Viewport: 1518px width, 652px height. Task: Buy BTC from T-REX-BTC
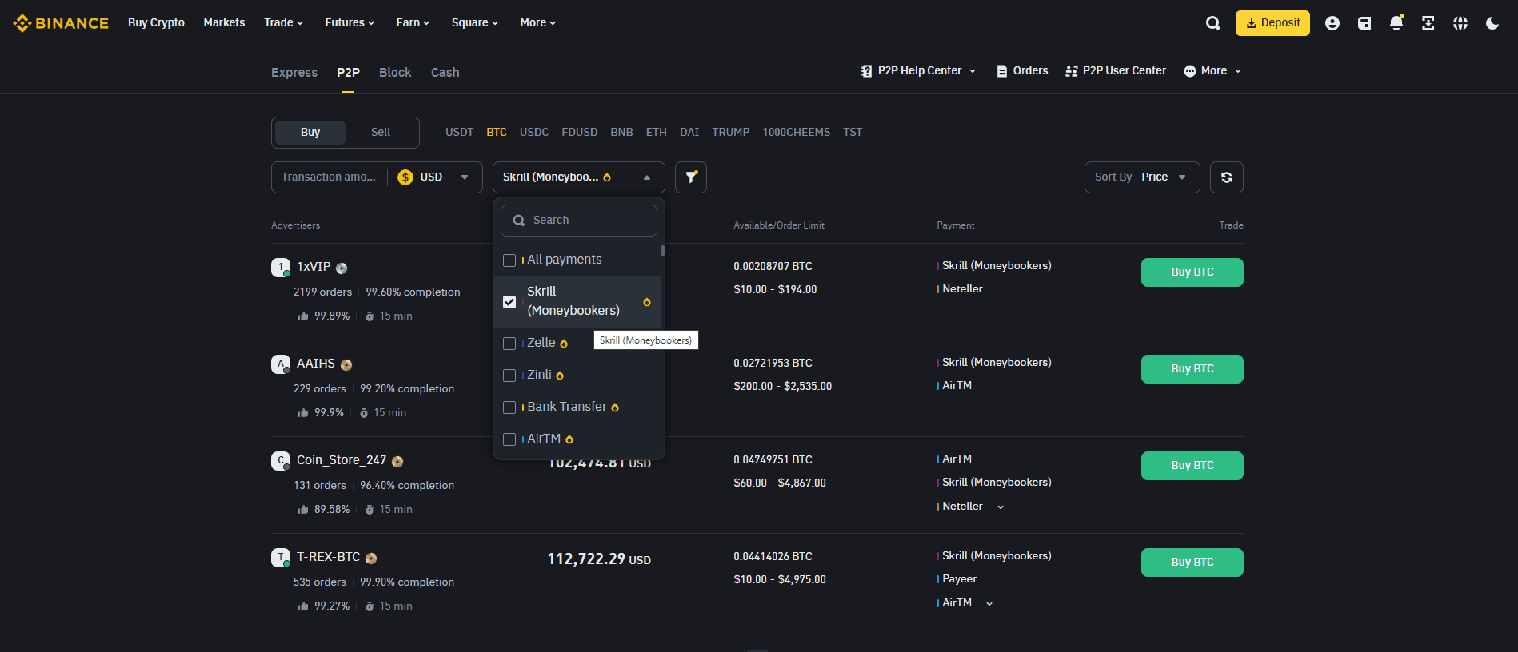(1192, 563)
